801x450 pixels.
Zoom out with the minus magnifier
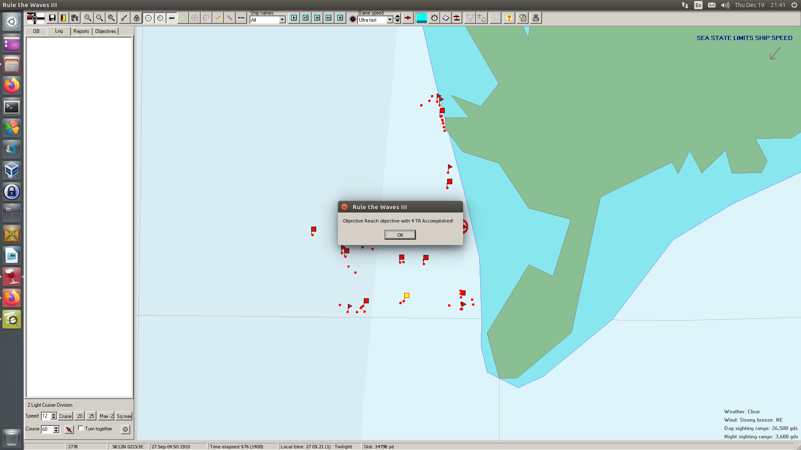point(99,18)
